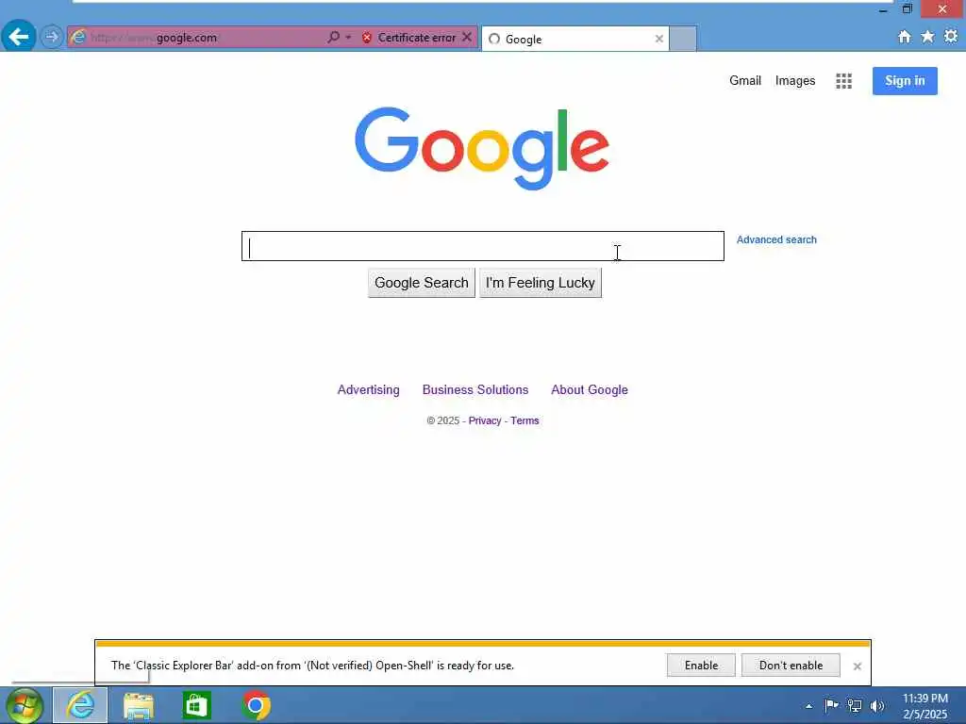966x724 pixels.
Task: Open the Gmail link
Action: coord(745,81)
